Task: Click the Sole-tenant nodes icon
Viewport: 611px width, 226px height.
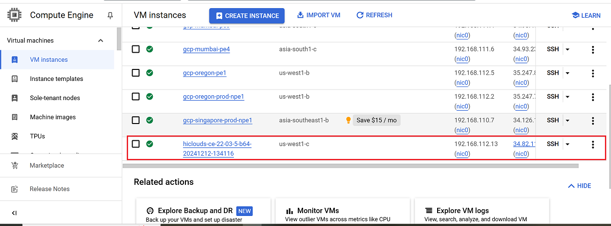Action: (14, 98)
